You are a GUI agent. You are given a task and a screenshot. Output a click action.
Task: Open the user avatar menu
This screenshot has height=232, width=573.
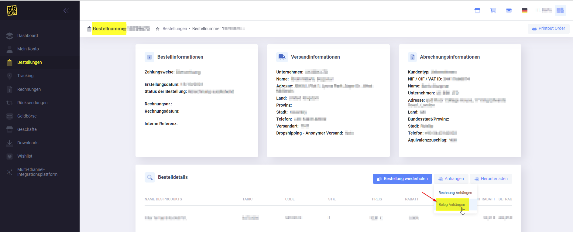click(560, 10)
